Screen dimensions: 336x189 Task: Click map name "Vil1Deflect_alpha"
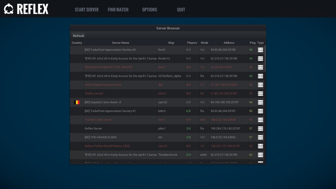tap(169, 76)
